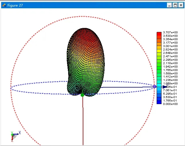Pick the dark blue swatch at the legend bottom
Viewport: 185px width, 146px height.
tap(159, 102)
